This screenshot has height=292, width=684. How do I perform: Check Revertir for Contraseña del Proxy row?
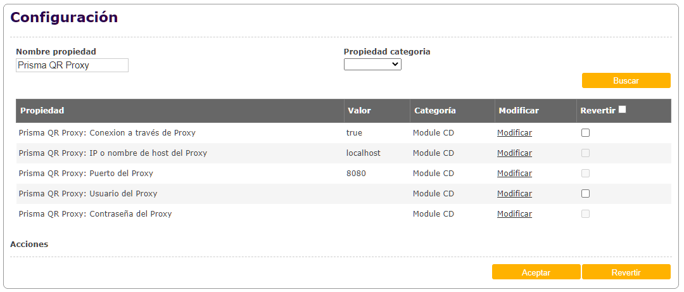(586, 214)
